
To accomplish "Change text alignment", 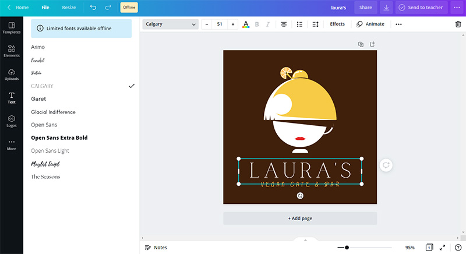I will pos(284,24).
